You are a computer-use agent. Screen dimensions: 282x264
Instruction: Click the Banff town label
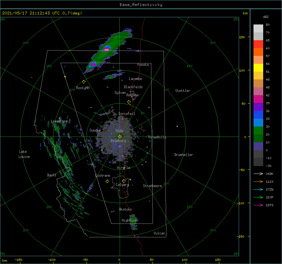coord(52,175)
